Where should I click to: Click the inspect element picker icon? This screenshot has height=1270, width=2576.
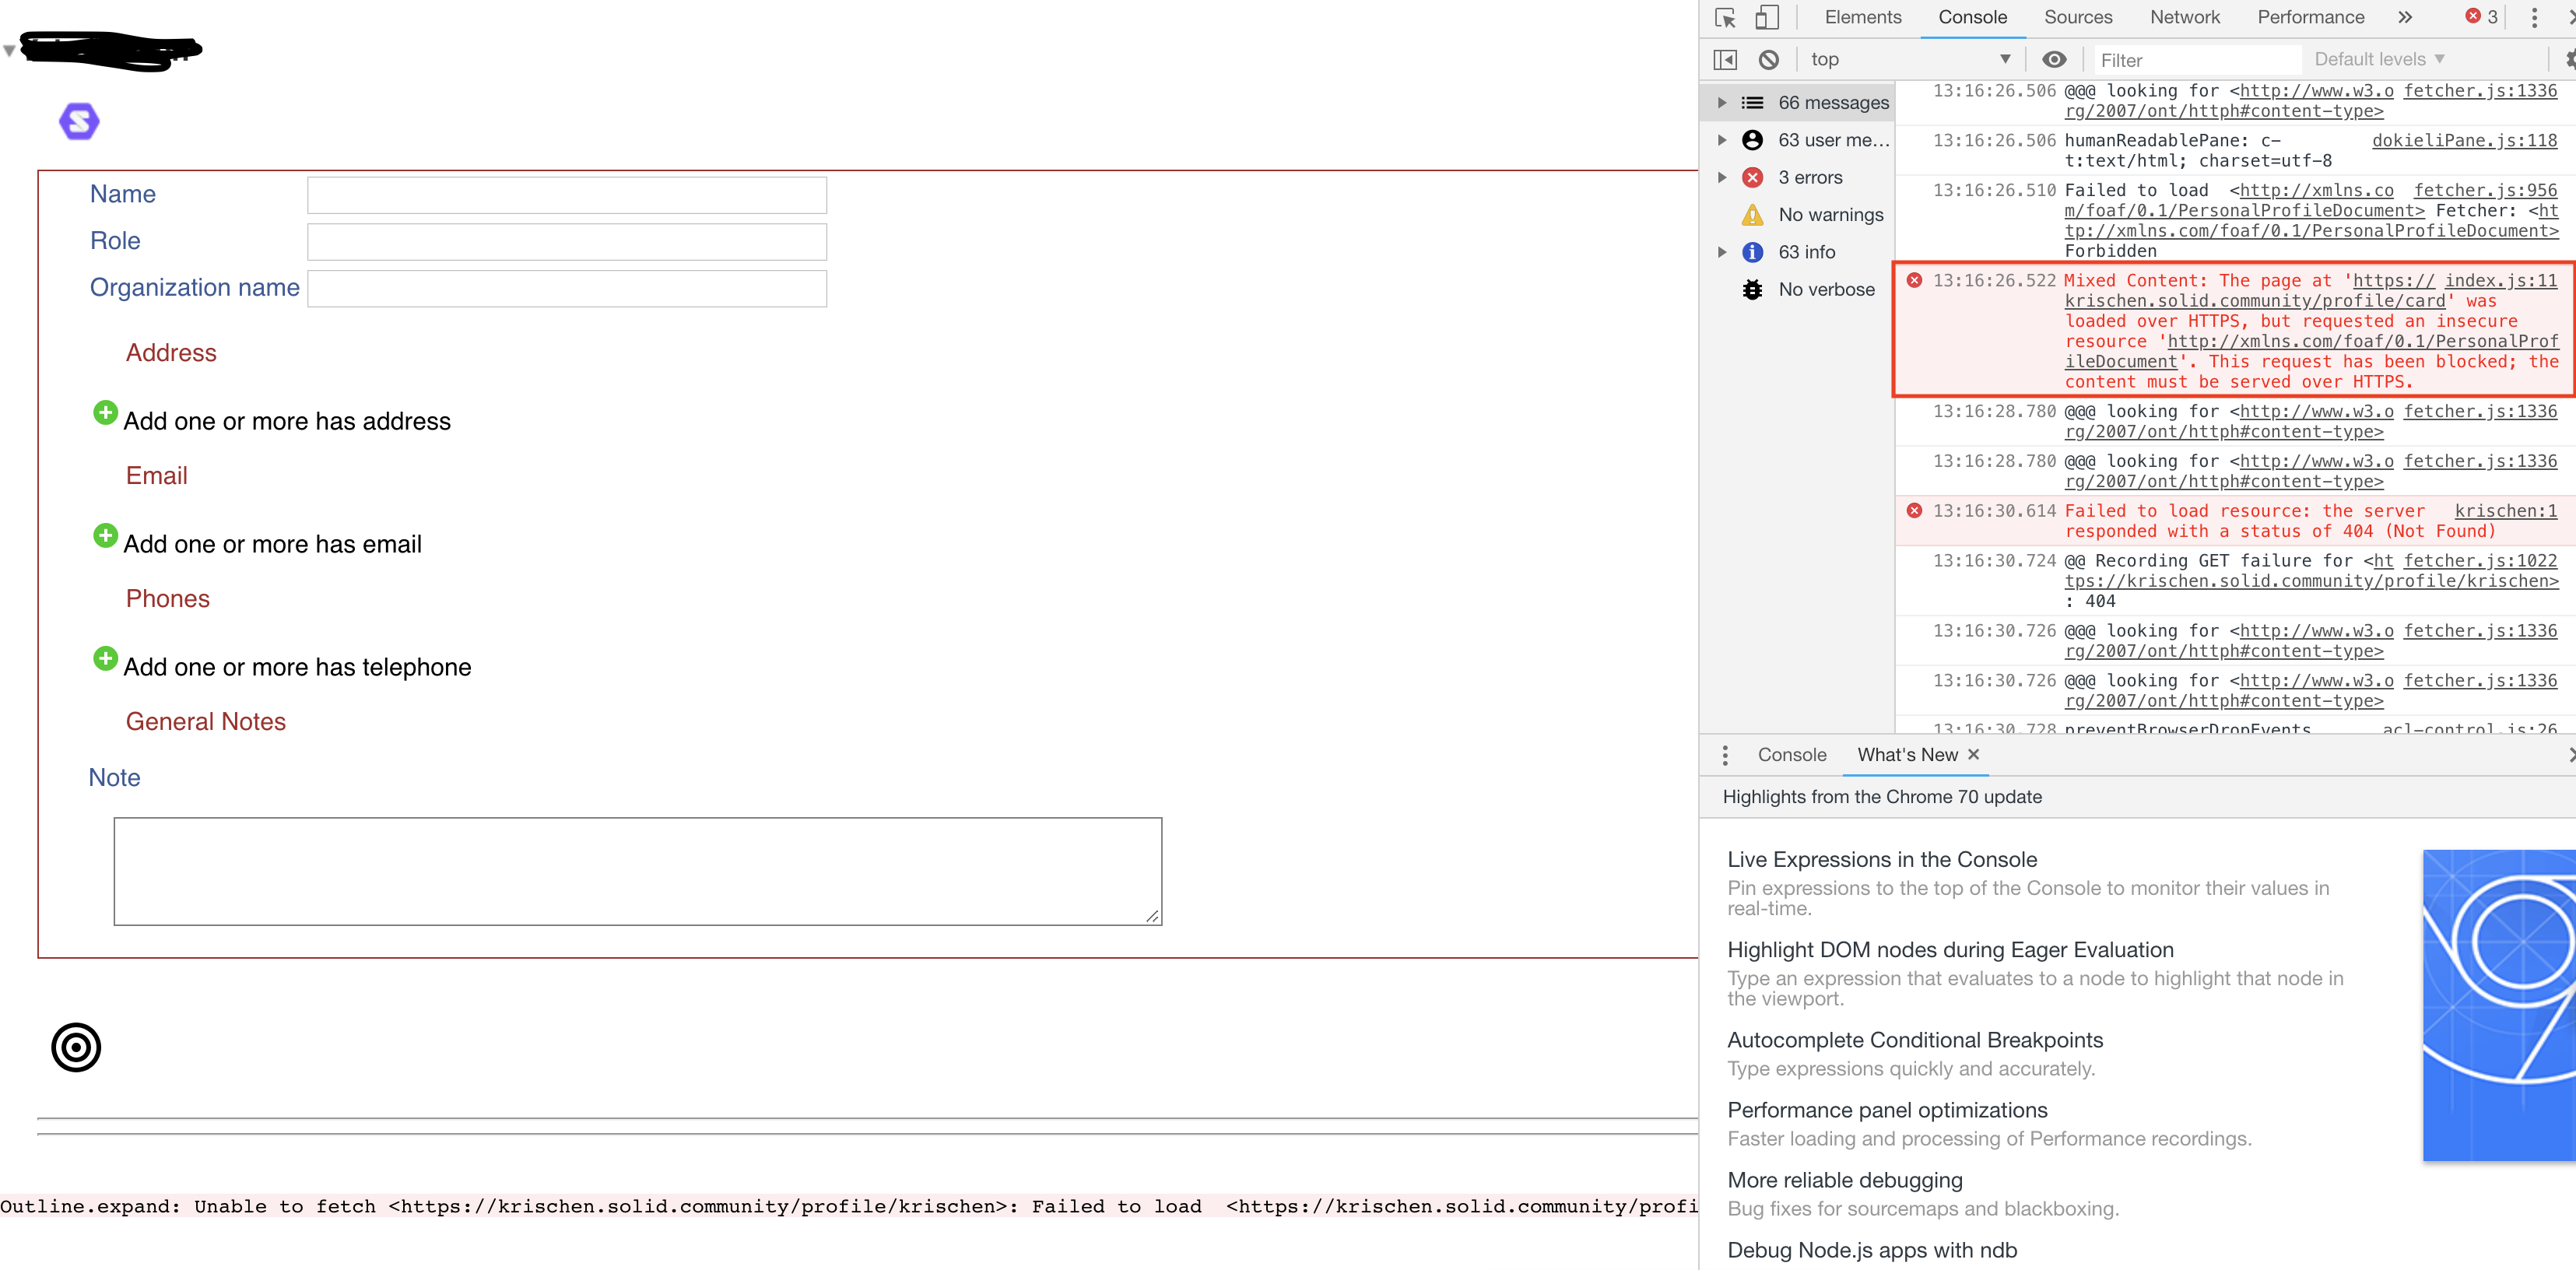click(x=1725, y=18)
